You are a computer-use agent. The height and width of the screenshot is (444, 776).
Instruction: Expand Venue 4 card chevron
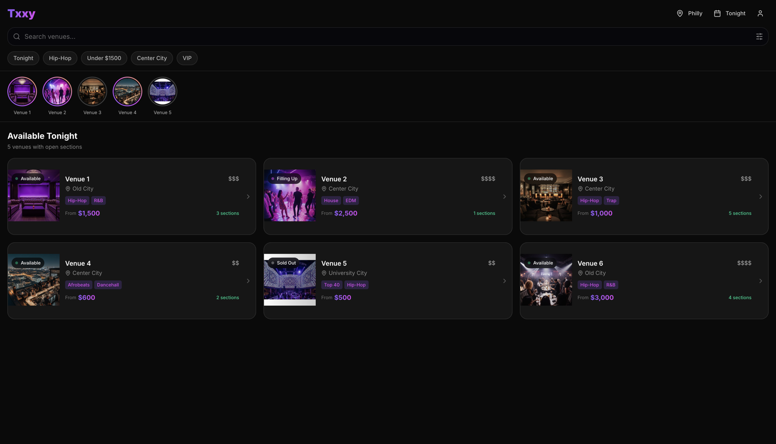tap(248, 281)
